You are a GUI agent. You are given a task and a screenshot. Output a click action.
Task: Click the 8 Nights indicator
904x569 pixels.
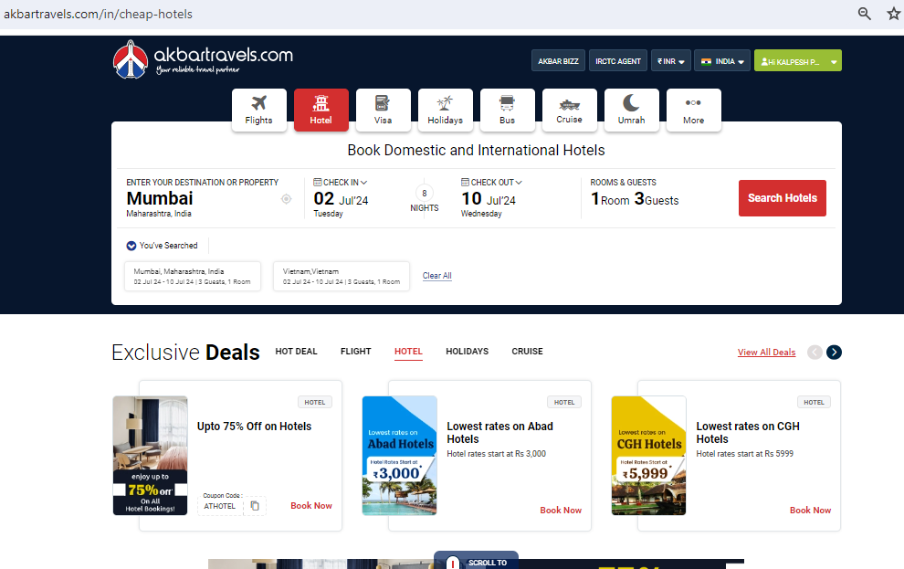(425, 198)
